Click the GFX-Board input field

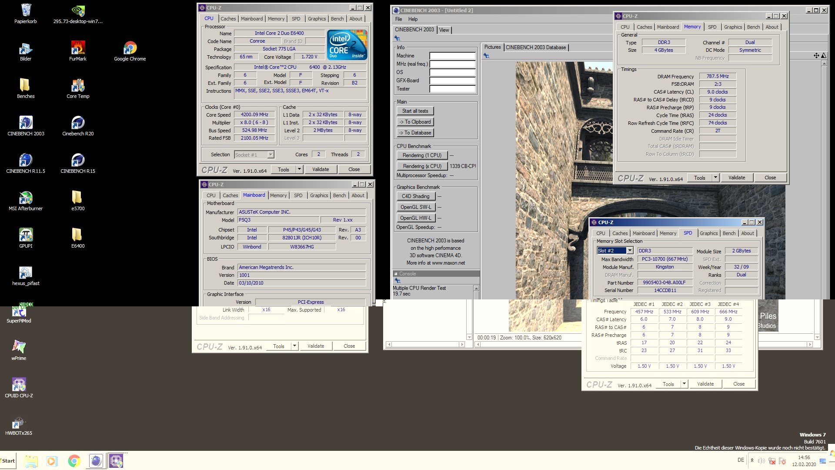453,81
